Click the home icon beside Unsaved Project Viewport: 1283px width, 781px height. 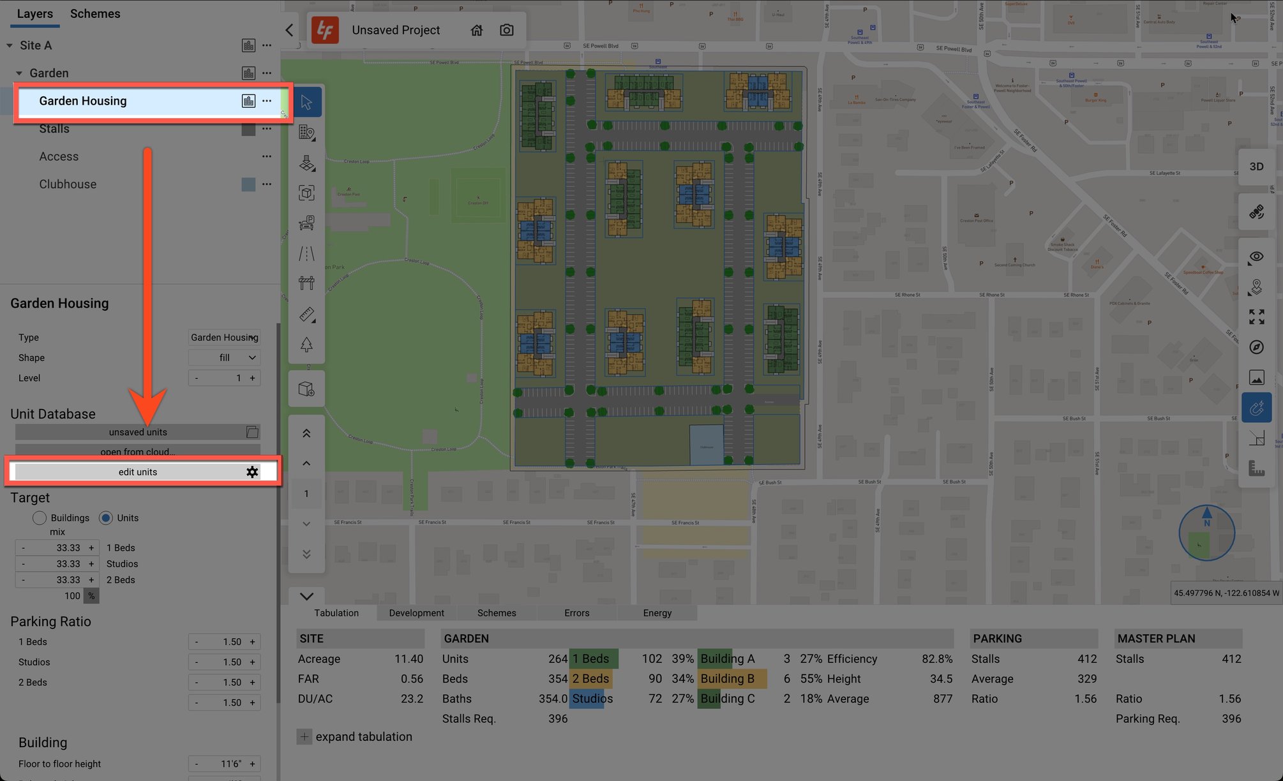477,30
